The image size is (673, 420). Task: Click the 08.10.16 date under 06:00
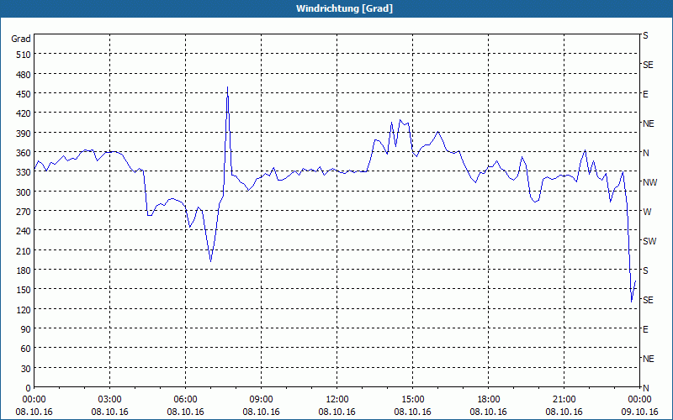(185, 412)
